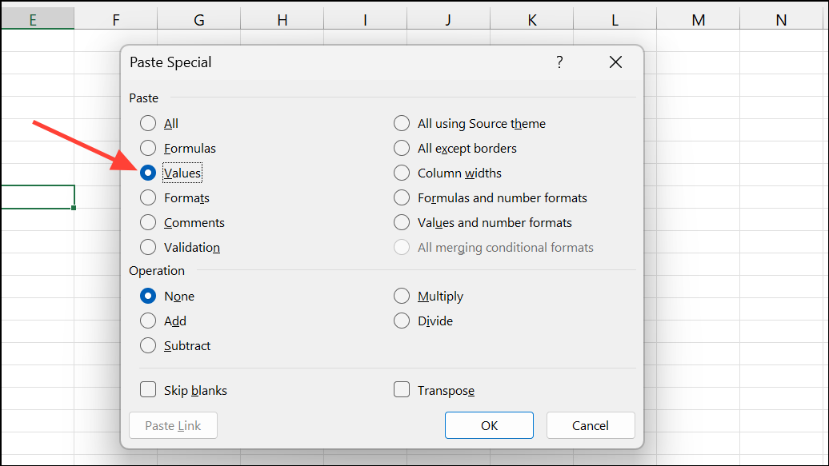Choose the Subtract operation
This screenshot has height=466, width=829.
(x=148, y=345)
